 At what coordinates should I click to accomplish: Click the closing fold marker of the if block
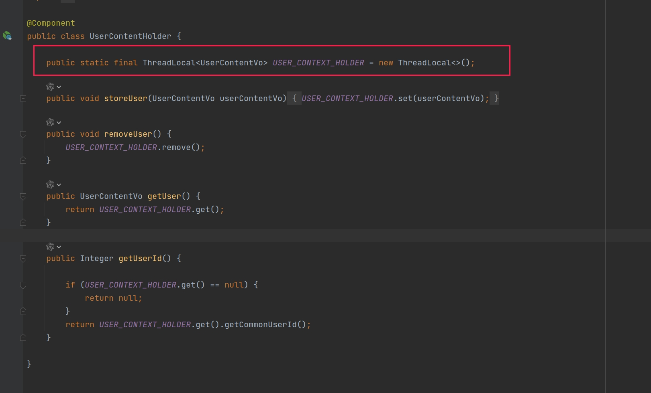[x=23, y=311]
